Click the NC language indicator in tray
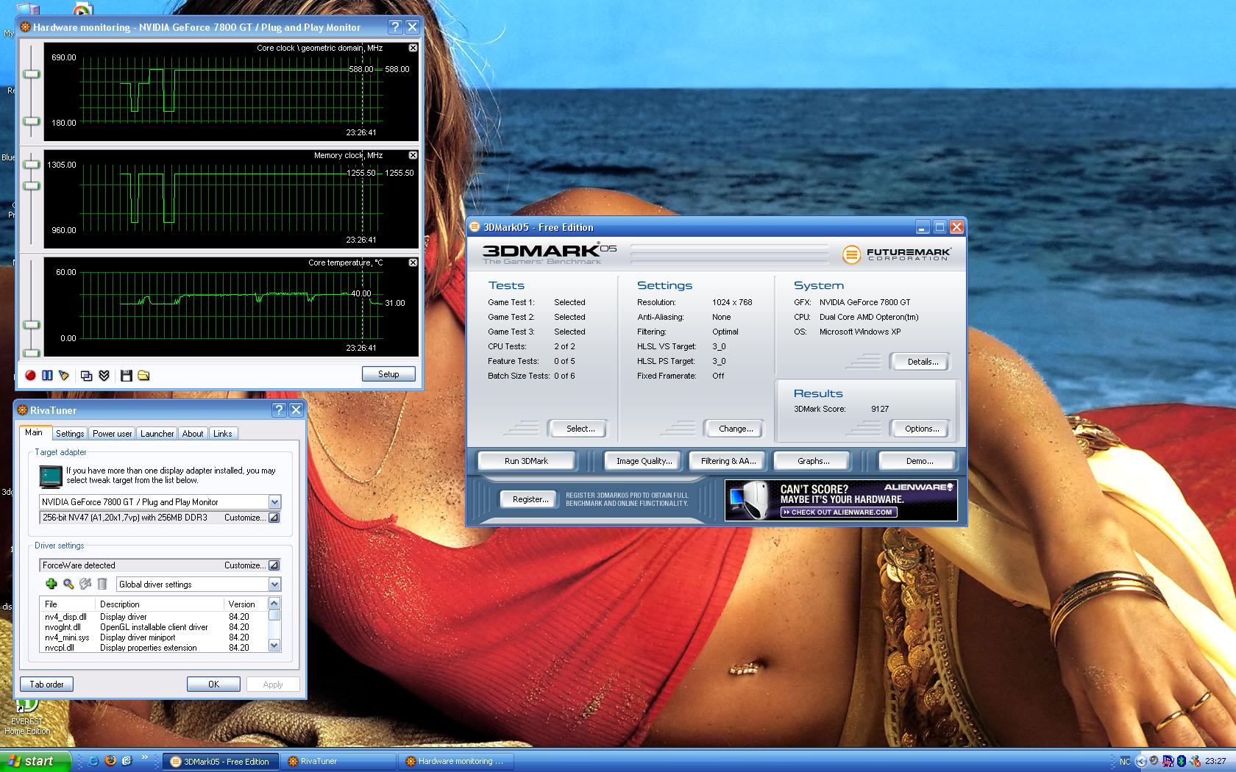Screen dimensions: 1236x772 tap(1125, 761)
